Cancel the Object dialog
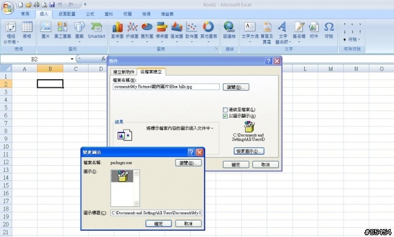The width and height of the screenshot is (394, 237). (x=265, y=165)
